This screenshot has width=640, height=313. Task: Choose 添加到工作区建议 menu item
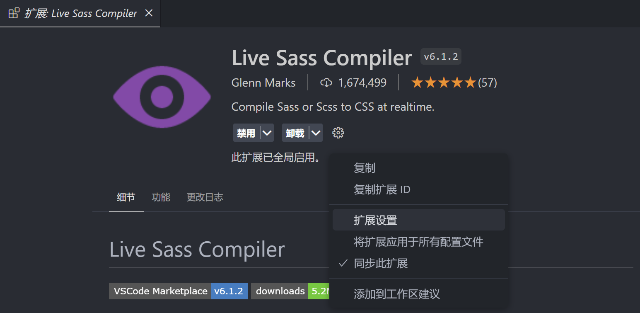[396, 294]
